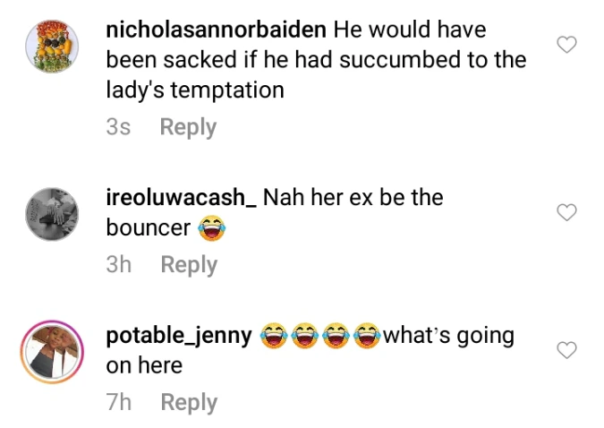
Task: Click the 7h timestamp
Action: coord(119,402)
